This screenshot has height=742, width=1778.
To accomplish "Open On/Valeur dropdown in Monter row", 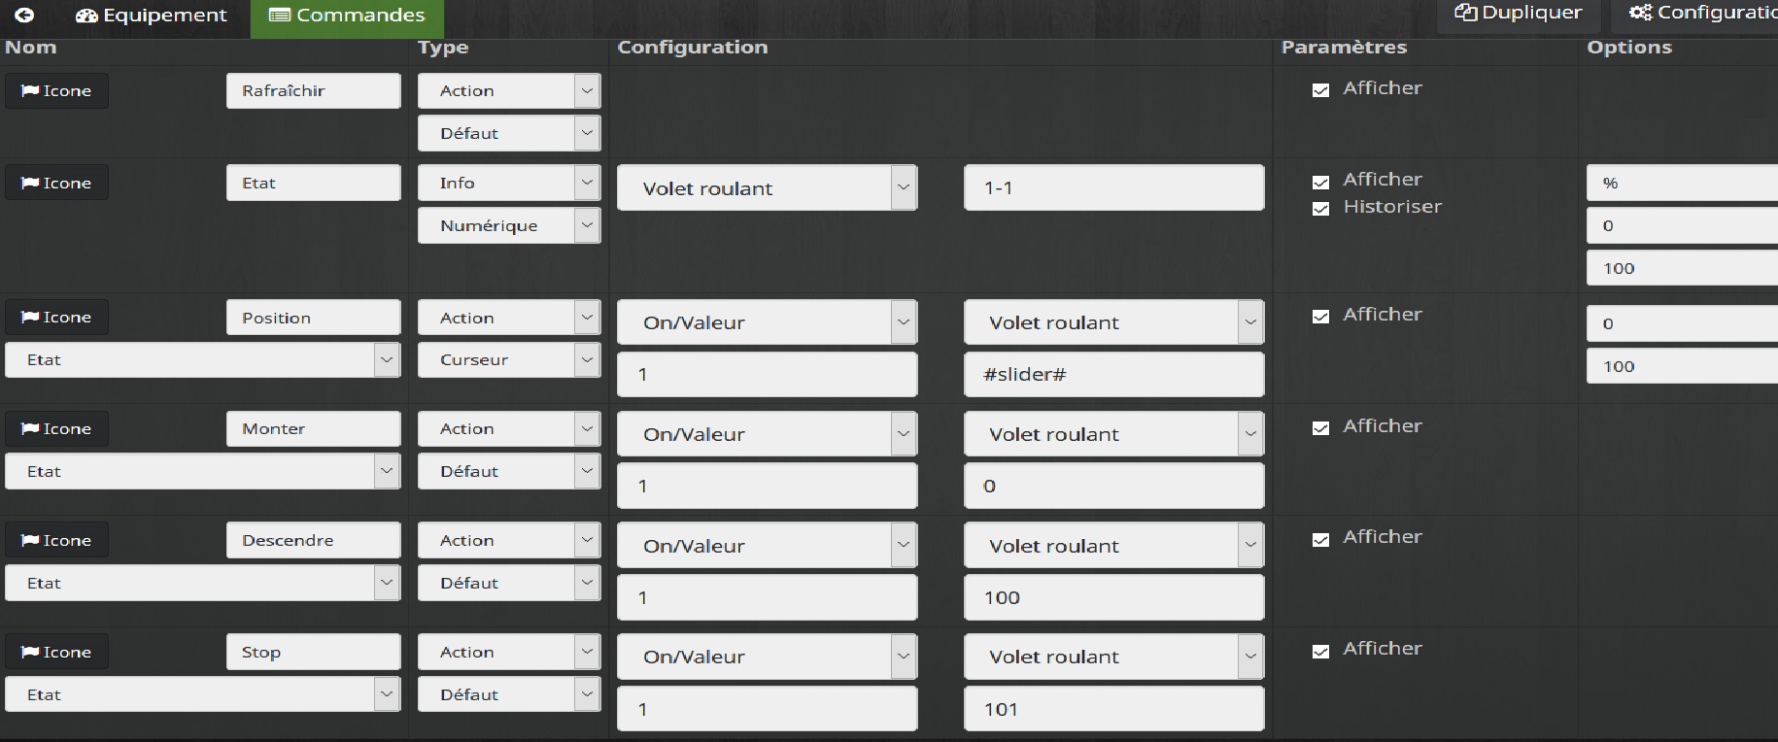I will 767,434.
